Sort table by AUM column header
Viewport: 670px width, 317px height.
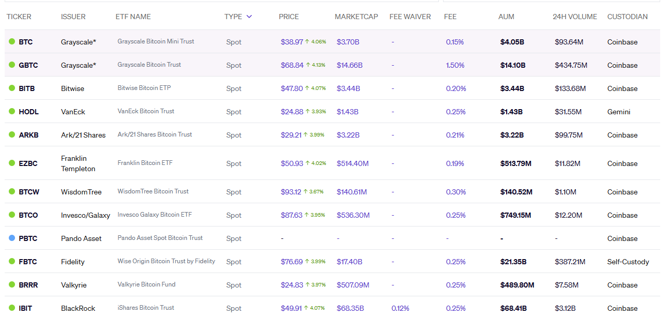(x=506, y=17)
